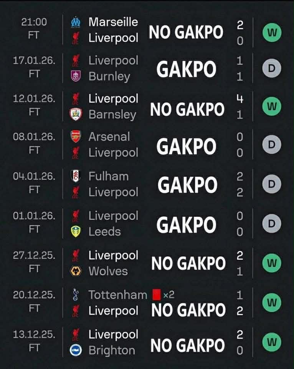Click the Tottenham club crest
Screen dimensions: 294x369
coord(76,295)
